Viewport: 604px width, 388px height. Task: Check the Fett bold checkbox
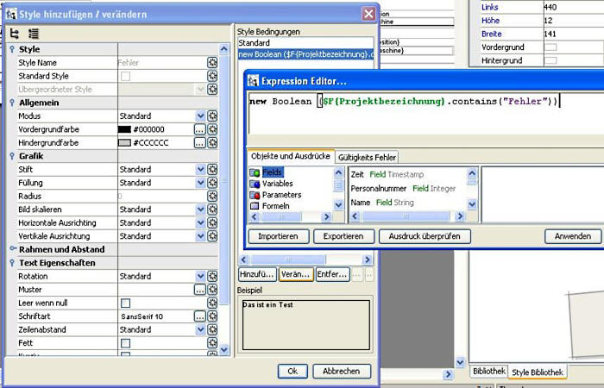click(125, 343)
